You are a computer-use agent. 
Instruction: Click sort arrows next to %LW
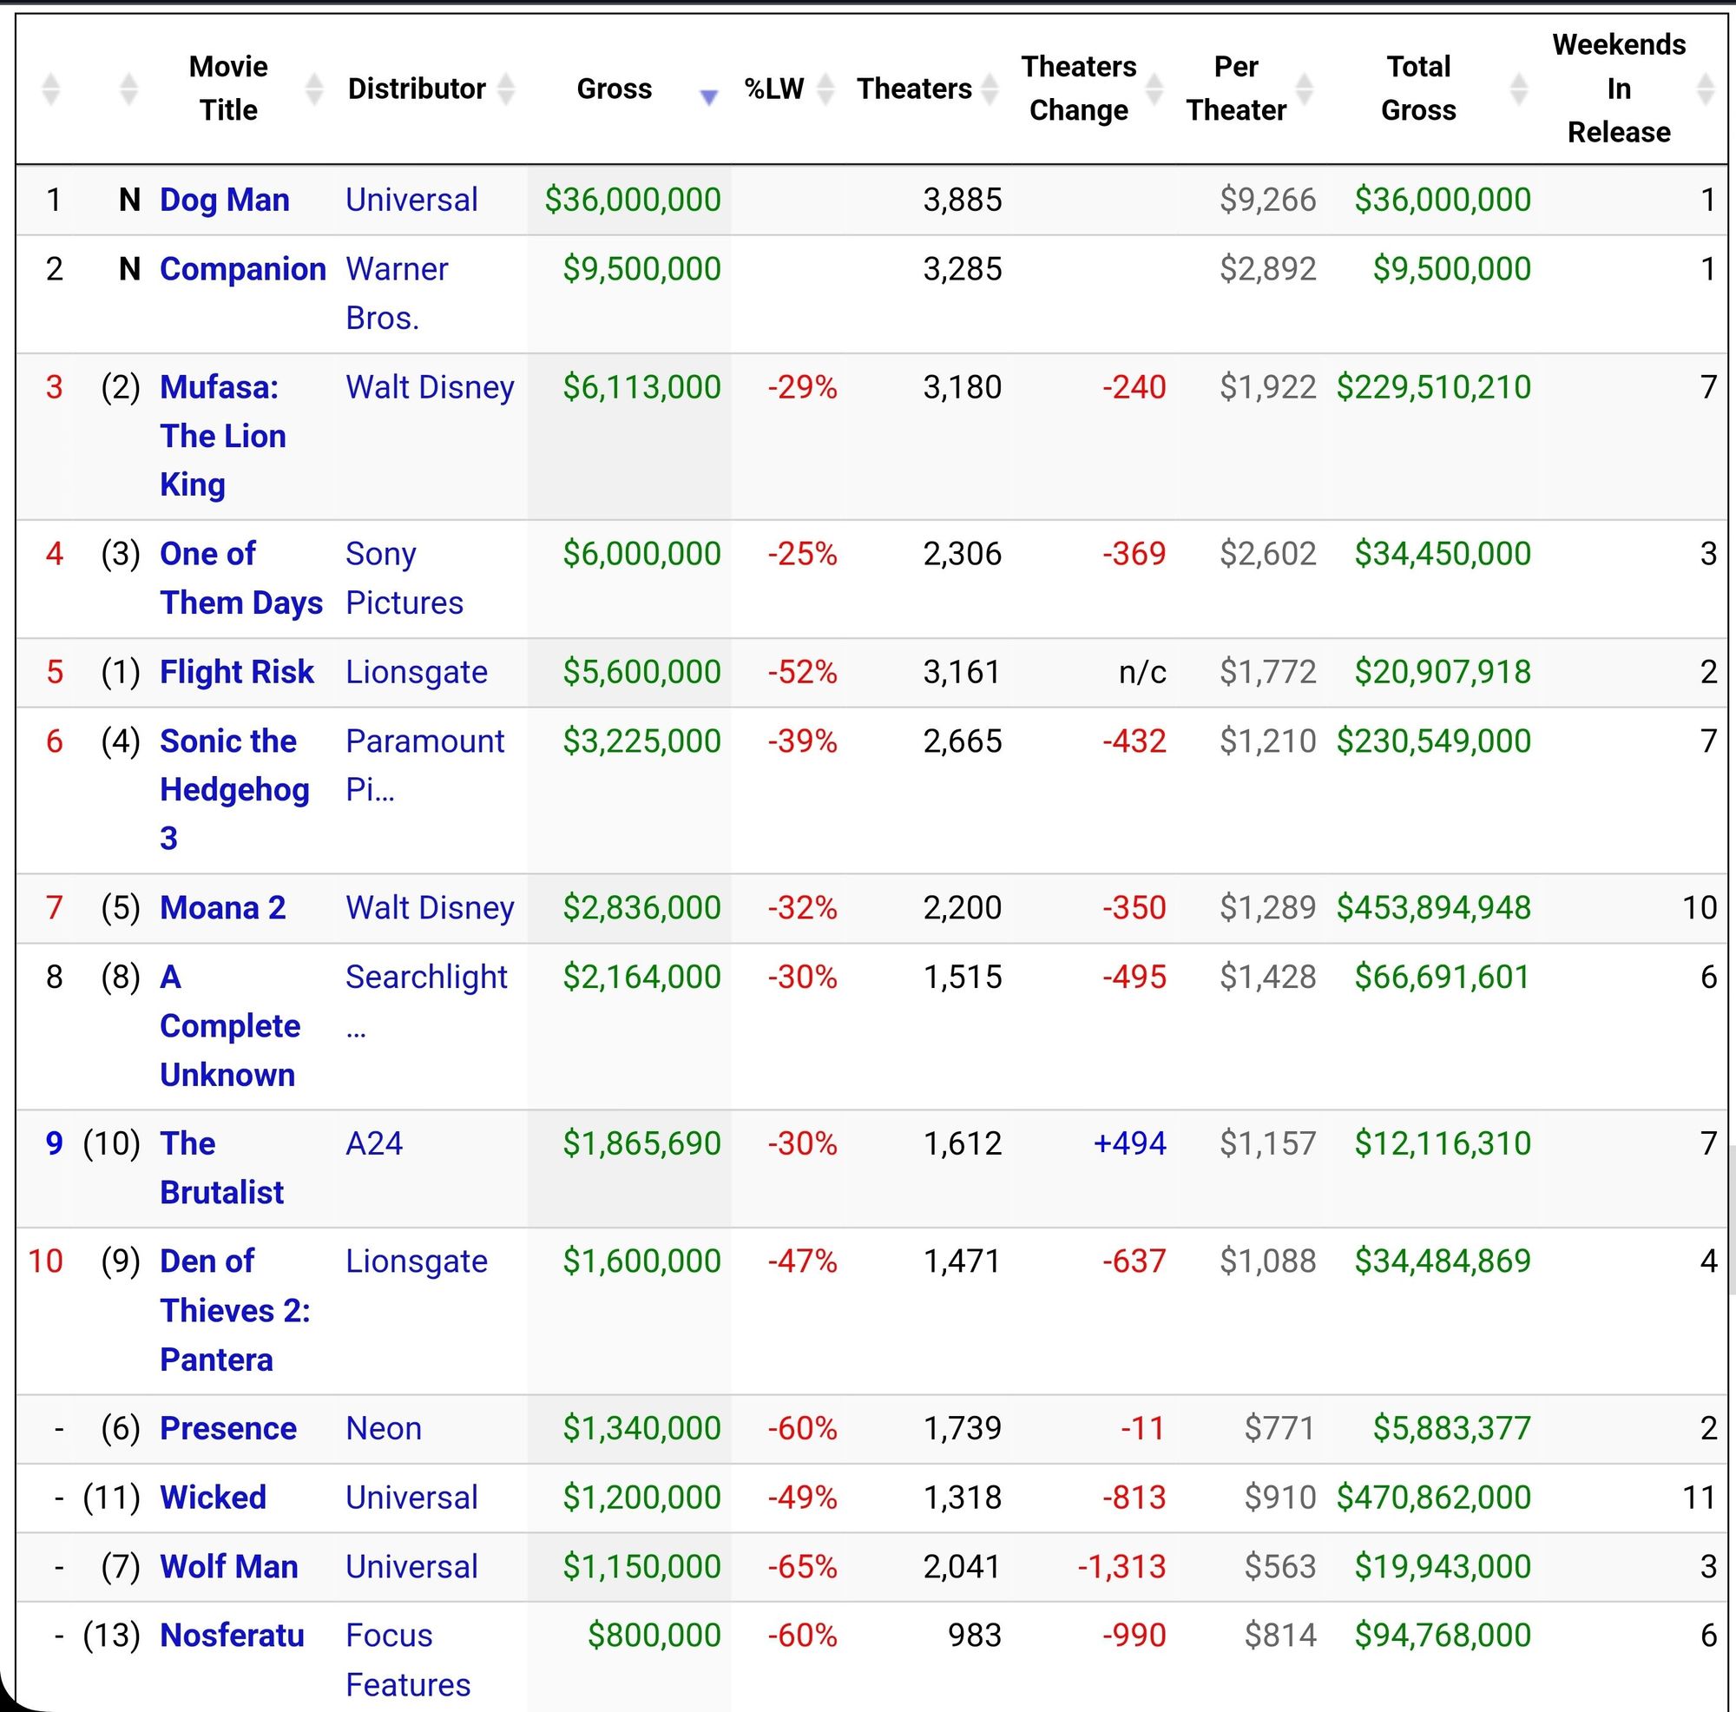click(825, 89)
